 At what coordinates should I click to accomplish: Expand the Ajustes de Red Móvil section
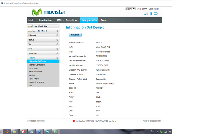click(x=57, y=31)
